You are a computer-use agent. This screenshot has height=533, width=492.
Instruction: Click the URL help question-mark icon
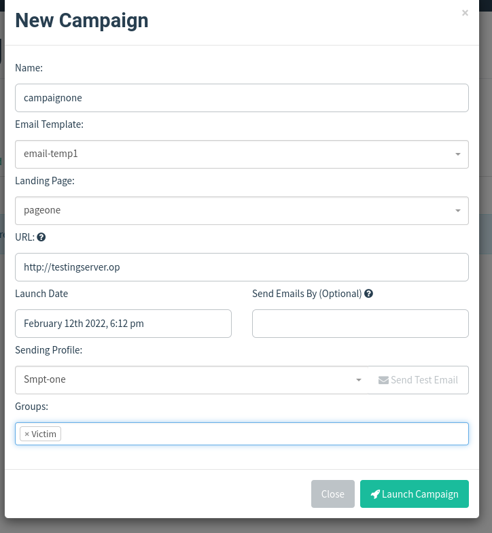(x=41, y=237)
